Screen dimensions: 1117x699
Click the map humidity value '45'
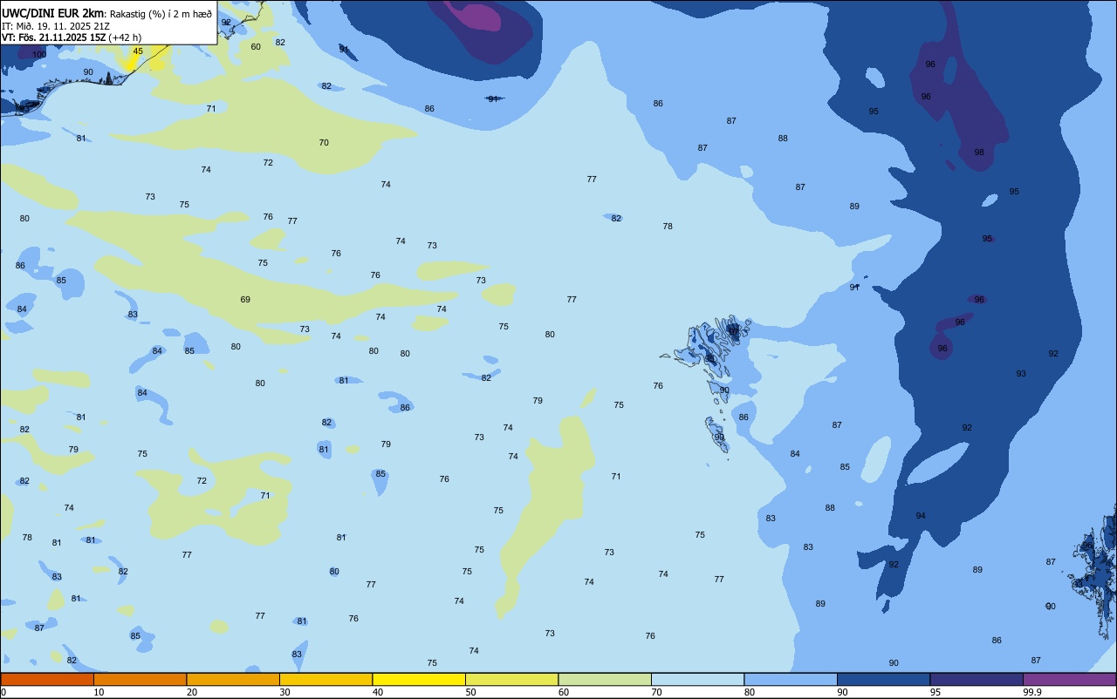(x=138, y=51)
